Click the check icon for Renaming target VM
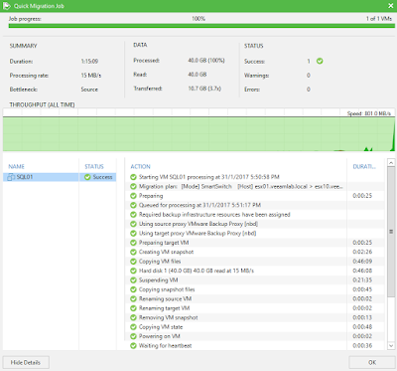The image size is (397, 371). [x=133, y=308]
